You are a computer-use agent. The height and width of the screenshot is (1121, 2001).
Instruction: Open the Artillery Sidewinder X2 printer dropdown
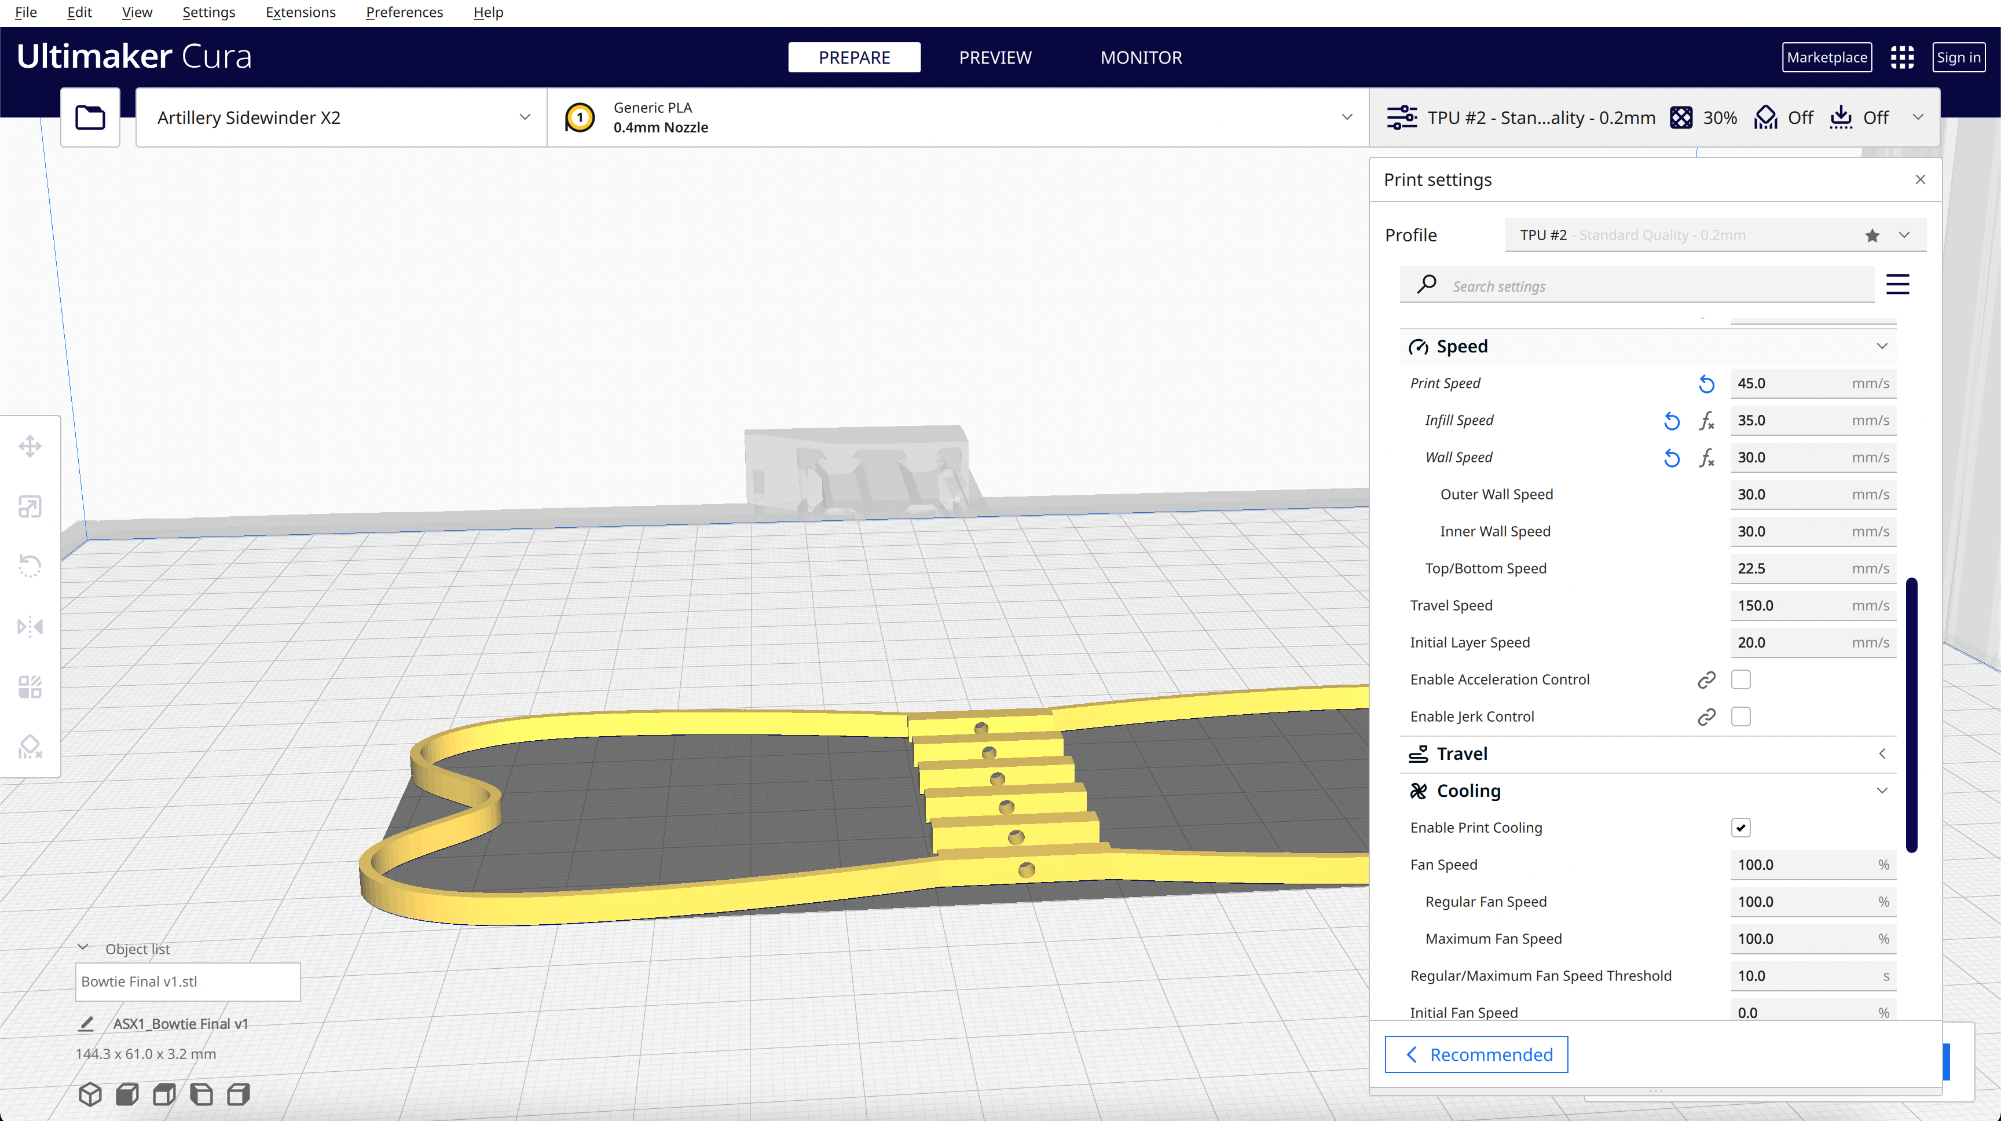pyautogui.click(x=341, y=117)
